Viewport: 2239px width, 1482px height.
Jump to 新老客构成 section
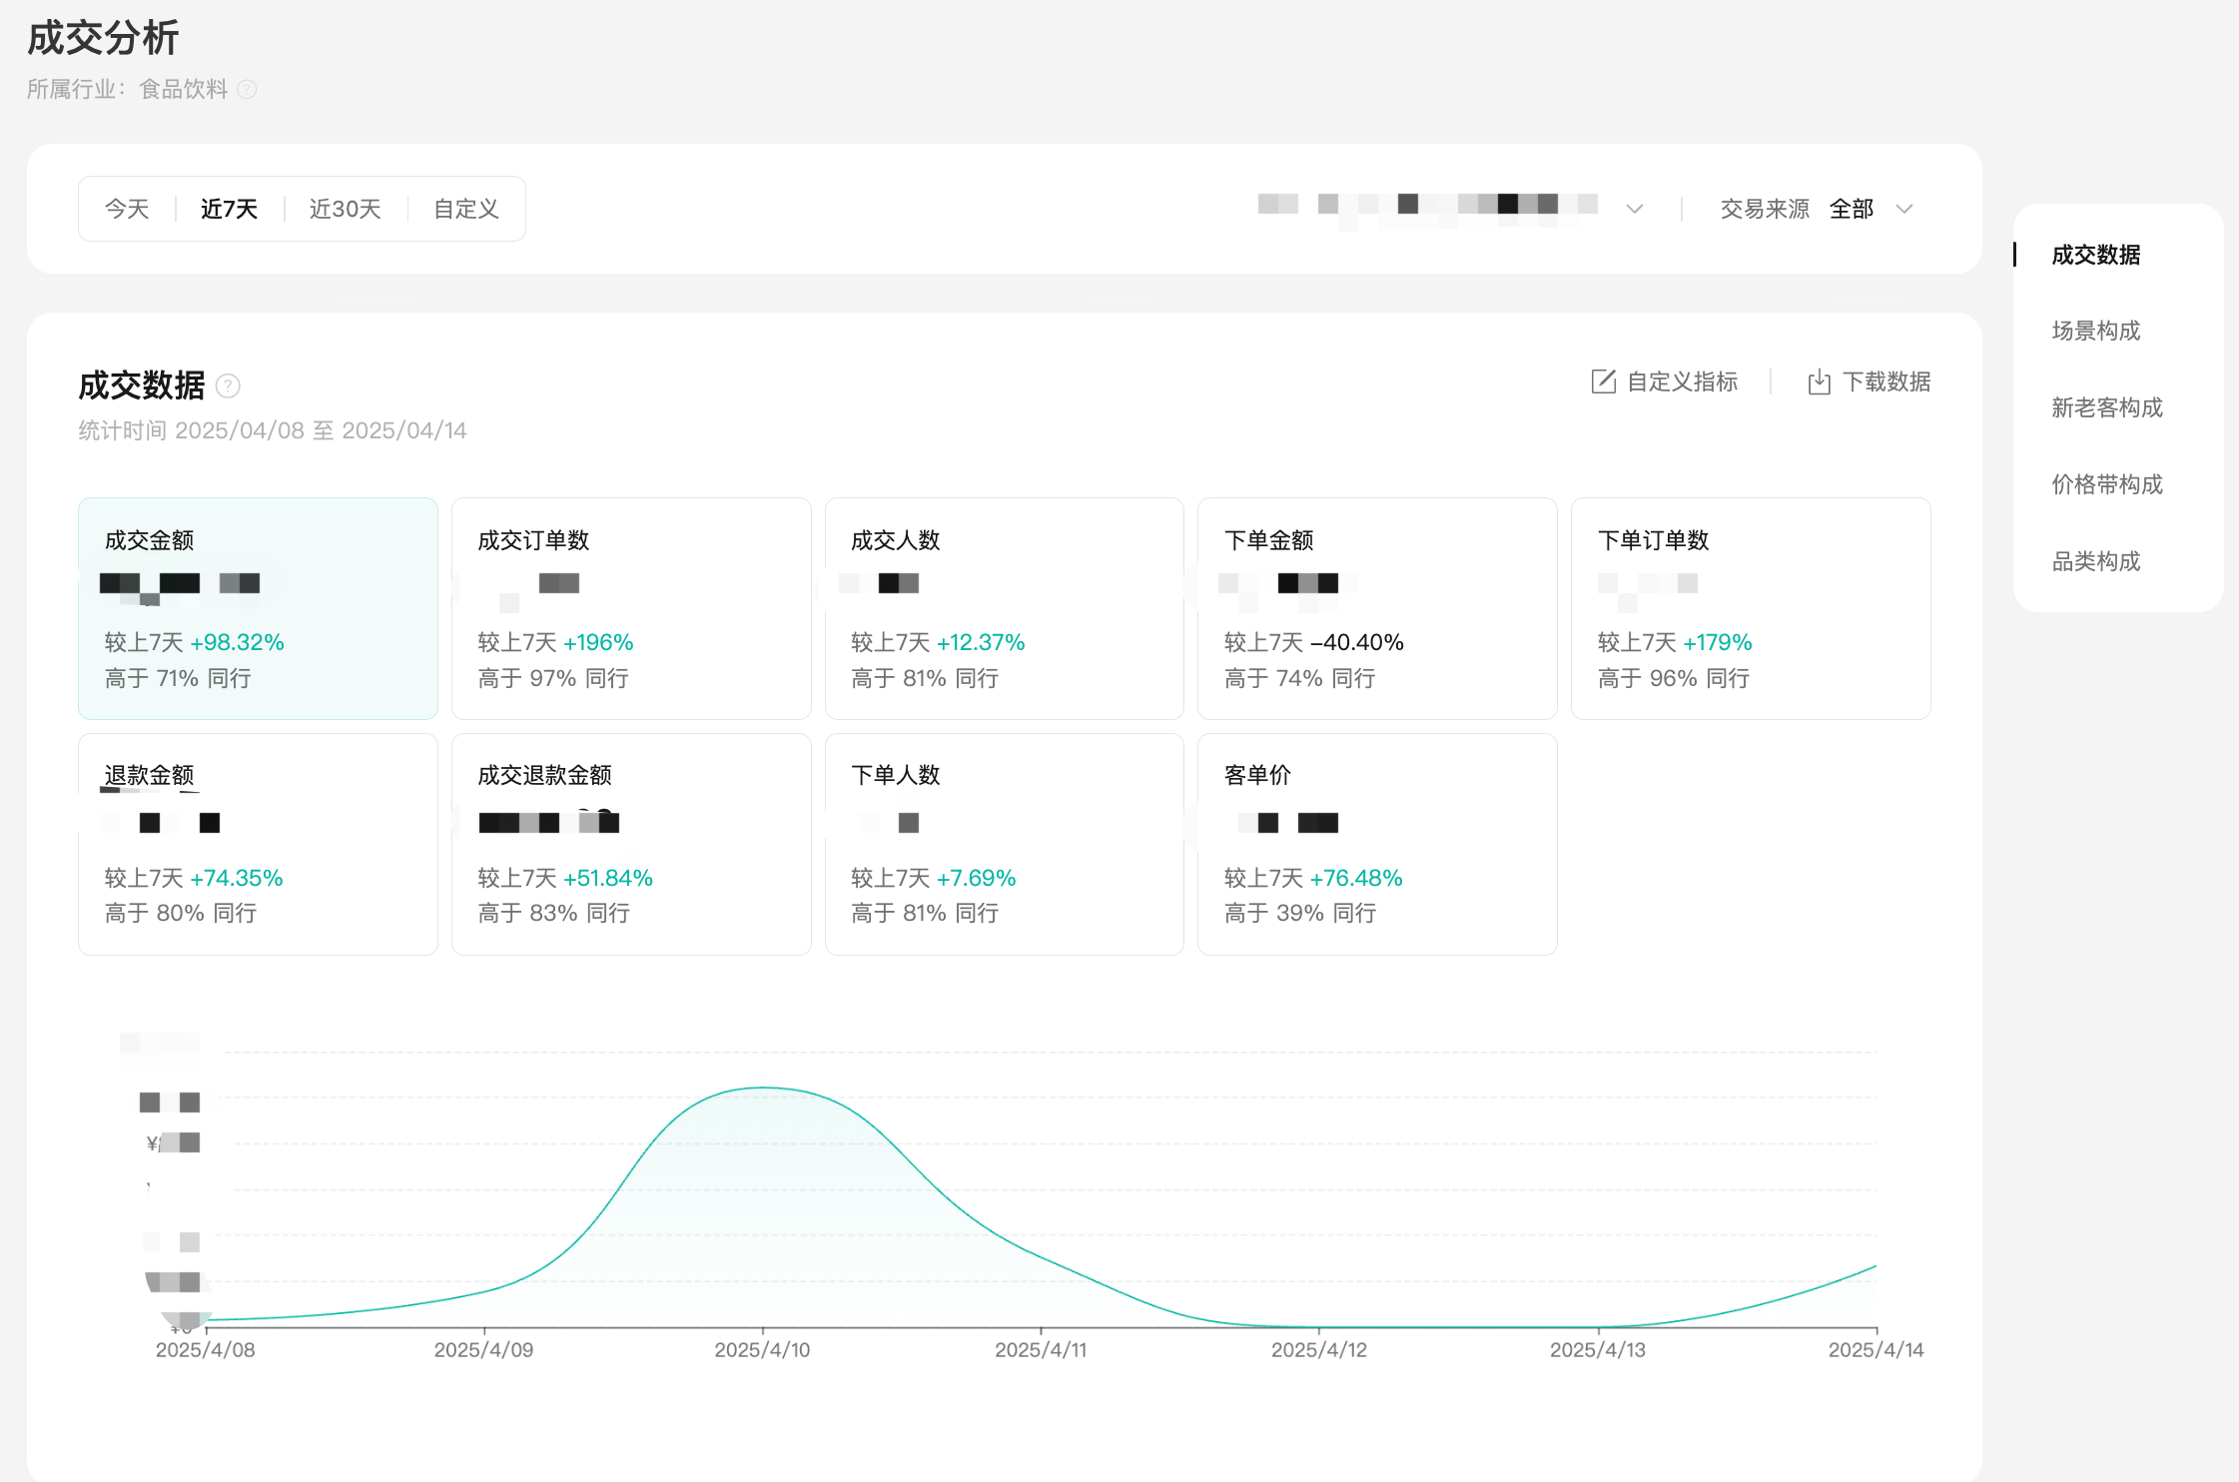point(2106,407)
